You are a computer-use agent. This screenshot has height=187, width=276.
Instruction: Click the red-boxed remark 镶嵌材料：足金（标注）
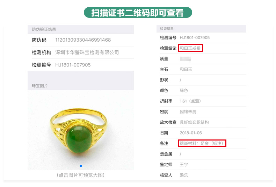[x=202, y=143]
